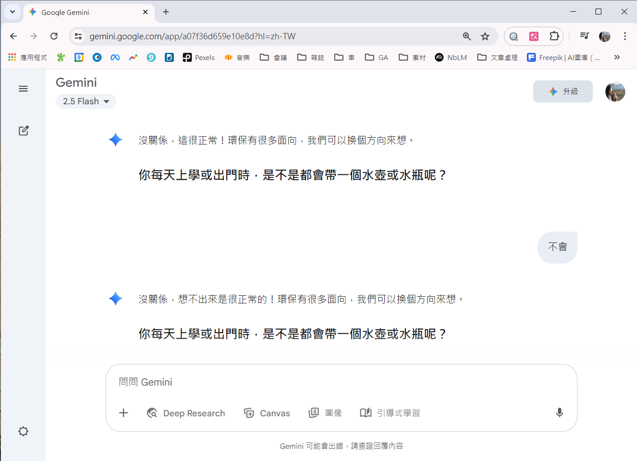The width and height of the screenshot is (637, 461).
Task: Open the media control icon
Action: 585,36
